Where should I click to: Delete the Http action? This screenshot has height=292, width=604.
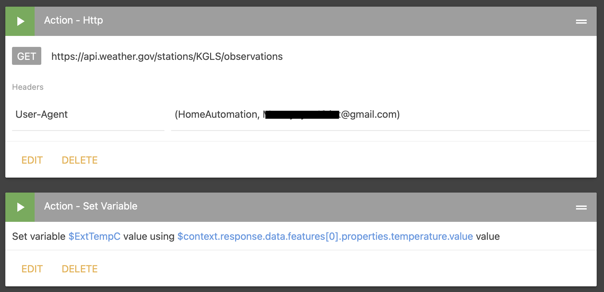pos(80,160)
